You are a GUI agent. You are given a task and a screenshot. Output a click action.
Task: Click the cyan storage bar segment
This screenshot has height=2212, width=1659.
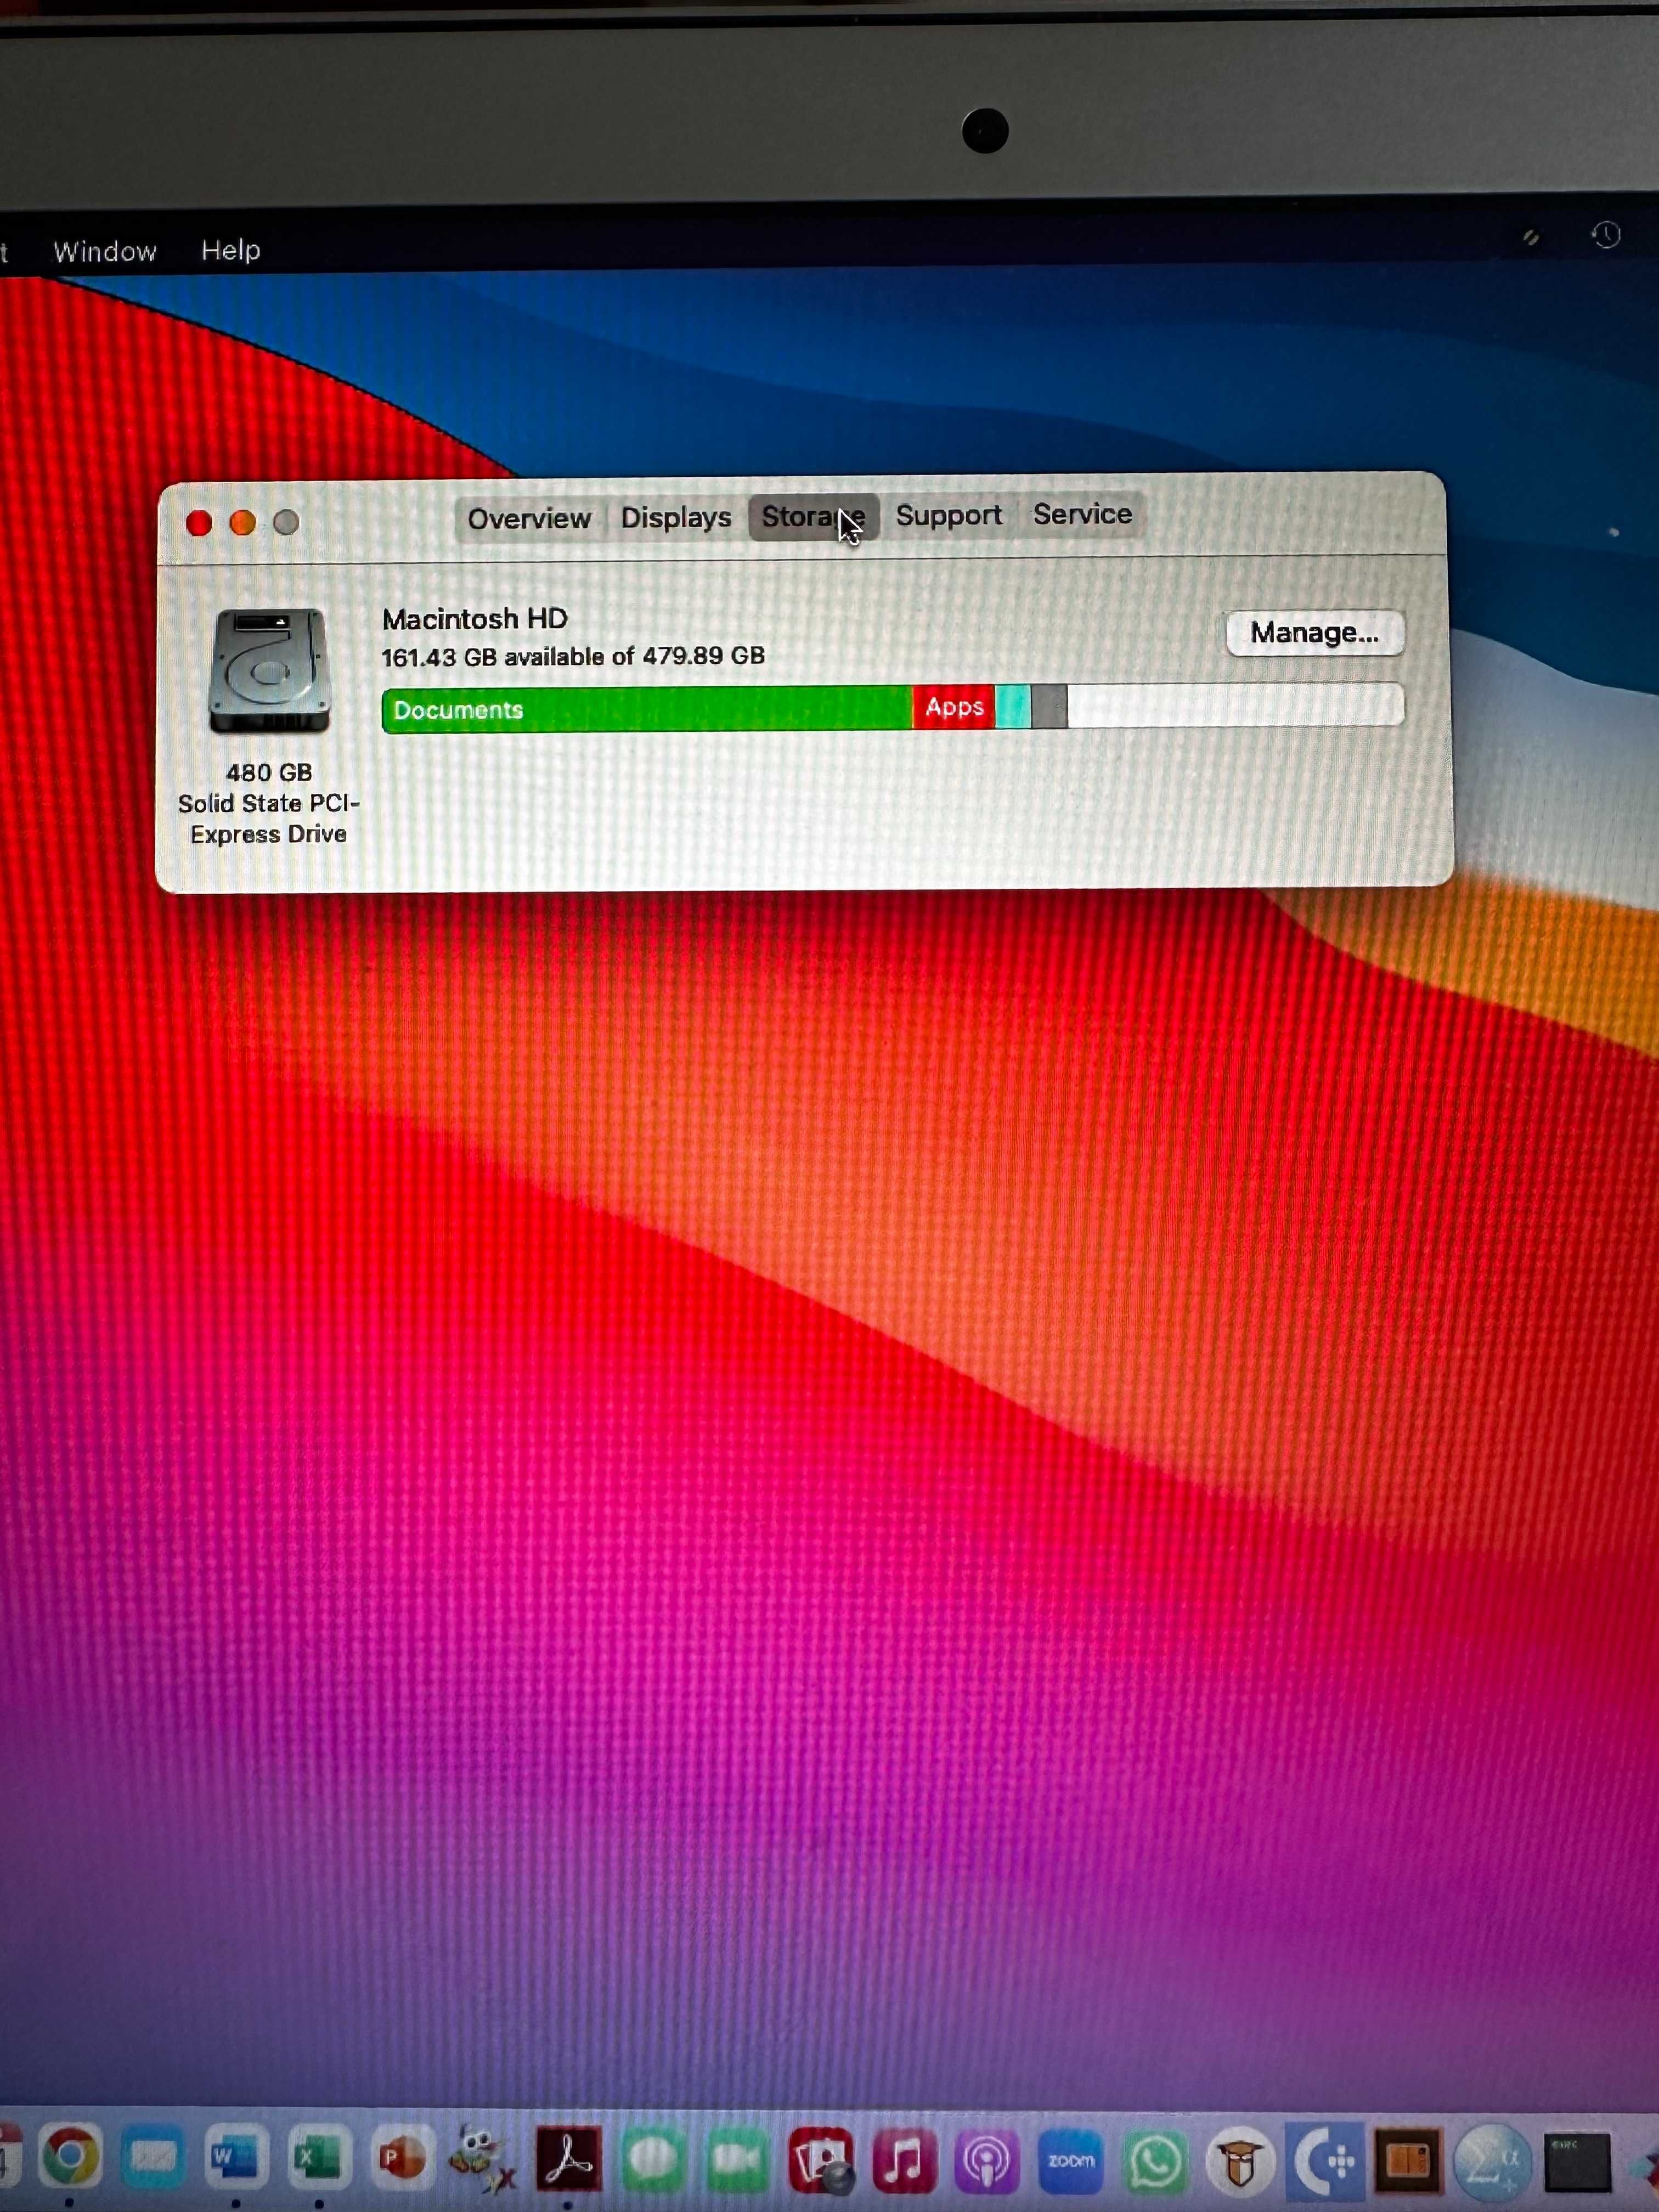[1013, 706]
